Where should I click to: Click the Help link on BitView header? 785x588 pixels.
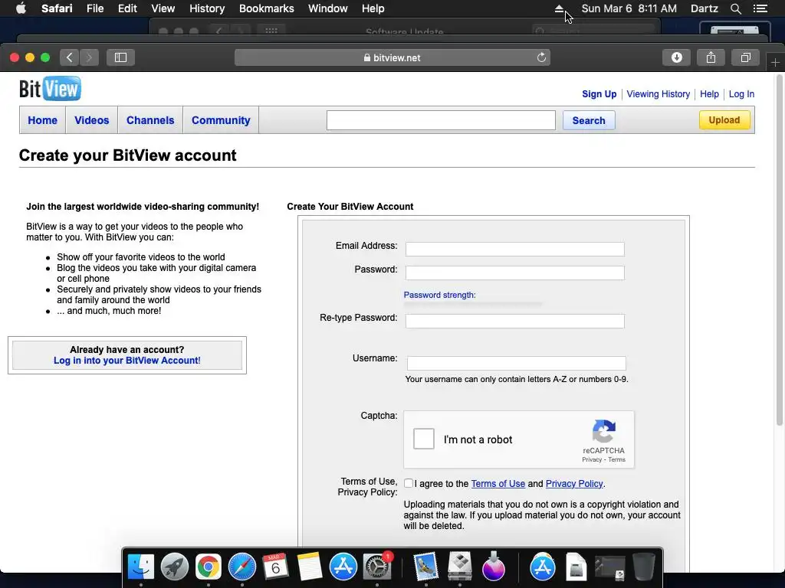click(709, 94)
